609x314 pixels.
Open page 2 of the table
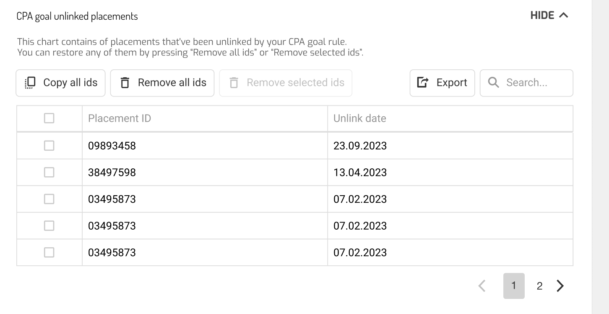click(x=539, y=286)
